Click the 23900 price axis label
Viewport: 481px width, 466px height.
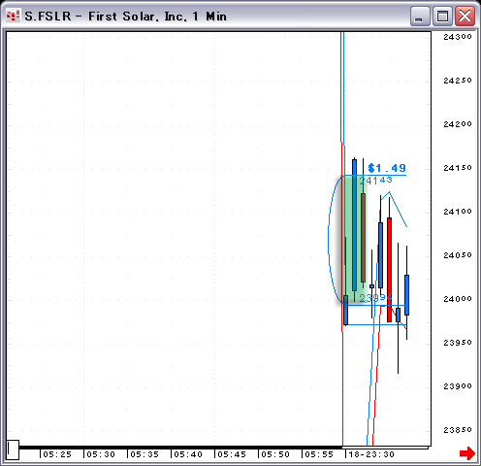(x=458, y=386)
